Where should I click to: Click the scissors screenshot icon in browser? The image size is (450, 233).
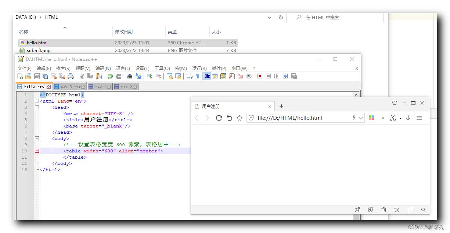(393, 118)
